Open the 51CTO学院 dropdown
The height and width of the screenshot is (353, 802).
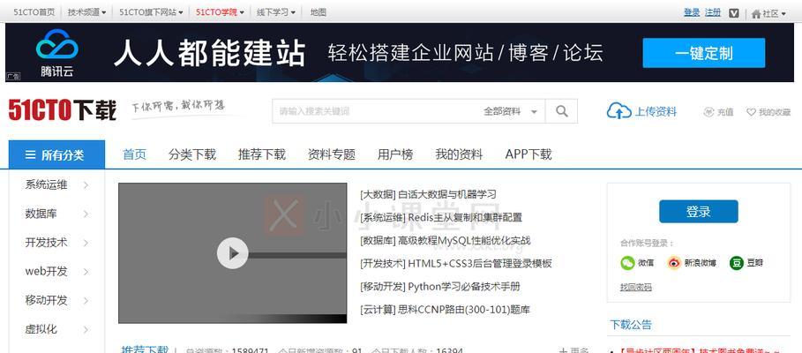pos(220,12)
